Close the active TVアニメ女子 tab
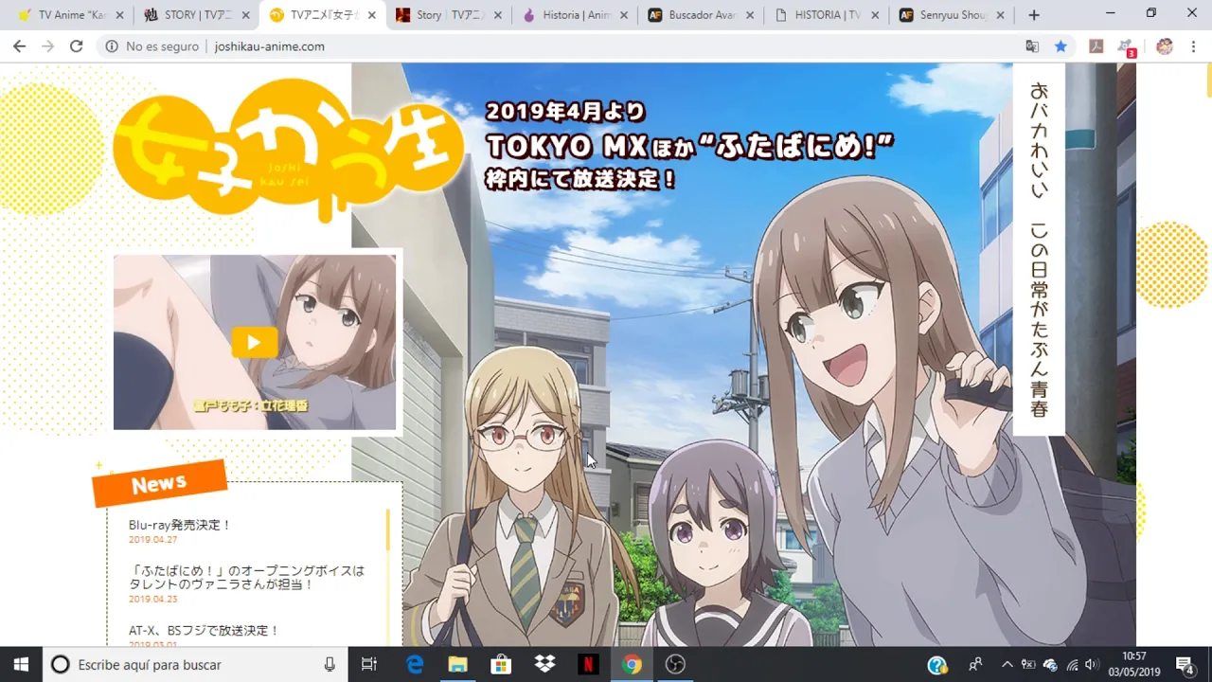The height and width of the screenshot is (682, 1212). click(x=372, y=15)
